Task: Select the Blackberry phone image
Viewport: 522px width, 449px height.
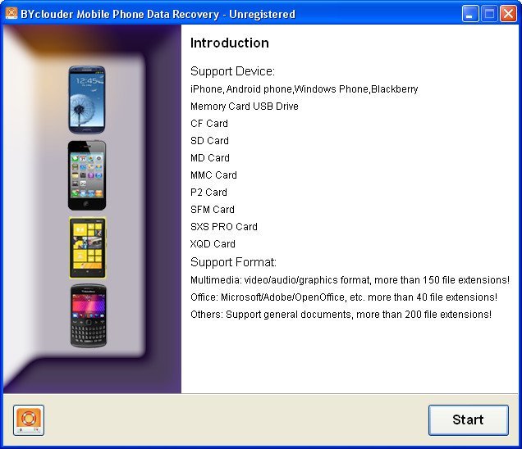Action: tap(88, 315)
